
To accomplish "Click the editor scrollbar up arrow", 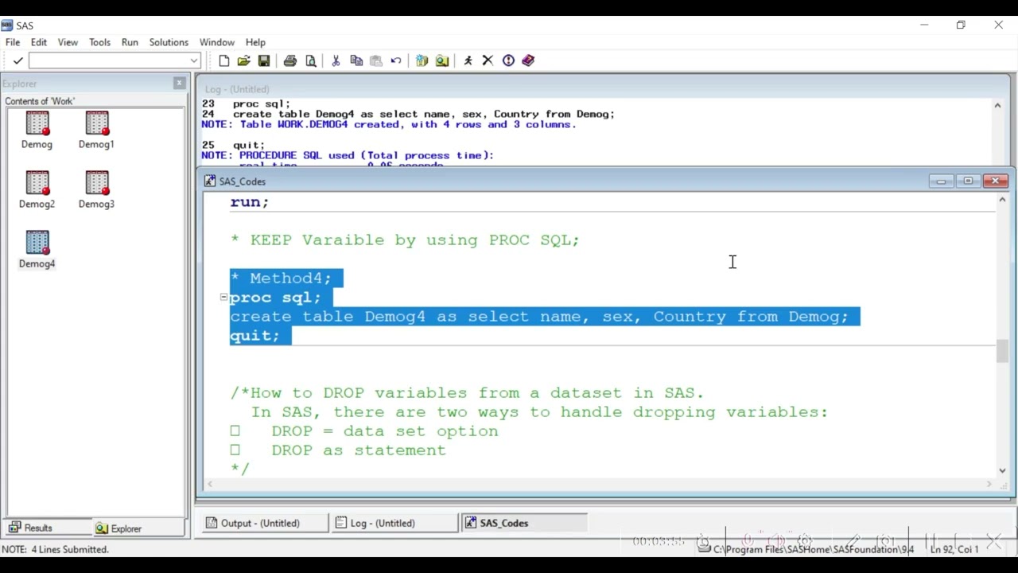I will [1002, 201].
